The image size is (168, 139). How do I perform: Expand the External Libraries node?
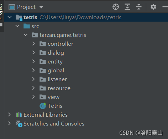(9, 115)
